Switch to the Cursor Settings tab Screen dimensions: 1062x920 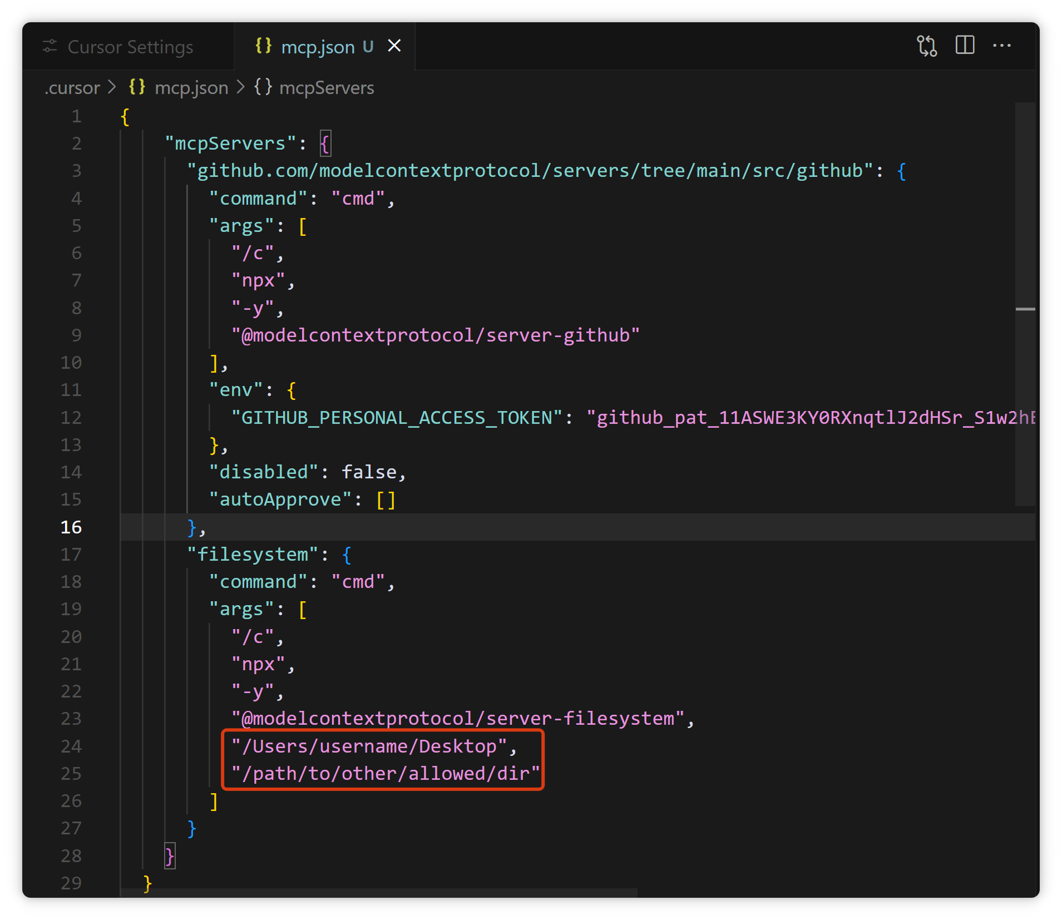[x=130, y=47]
